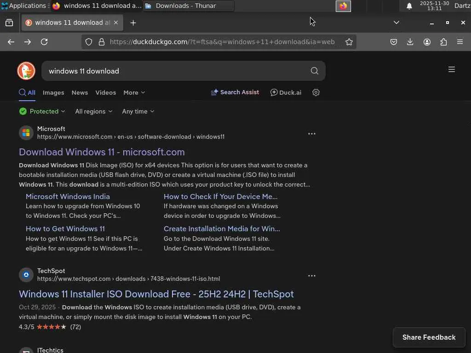Open the Firefox account icon

click(x=427, y=42)
